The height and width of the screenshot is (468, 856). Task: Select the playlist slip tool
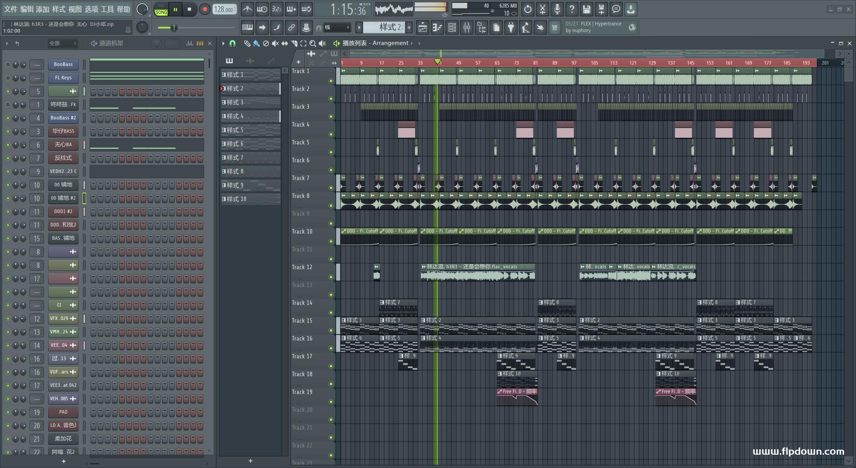tap(284, 43)
